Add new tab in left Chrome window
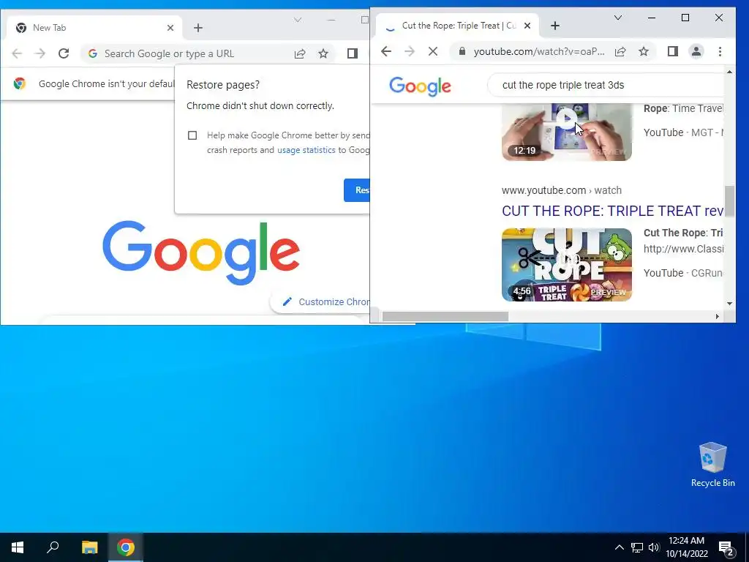 pos(198,28)
